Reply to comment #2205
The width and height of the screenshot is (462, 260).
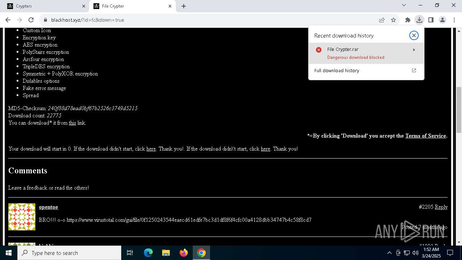pyautogui.click(x=441, y=207)
